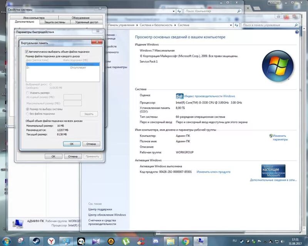Launch AIMP from the taskbar
Image resolution: width=308 pixels, height=246 pixels.
[111, 241]
